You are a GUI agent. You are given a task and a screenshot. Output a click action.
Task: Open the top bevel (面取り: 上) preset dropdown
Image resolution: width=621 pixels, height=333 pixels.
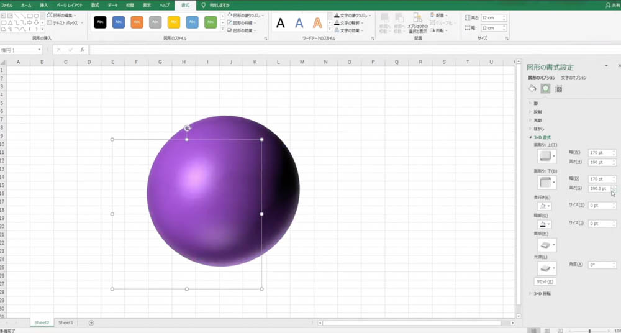546,156
